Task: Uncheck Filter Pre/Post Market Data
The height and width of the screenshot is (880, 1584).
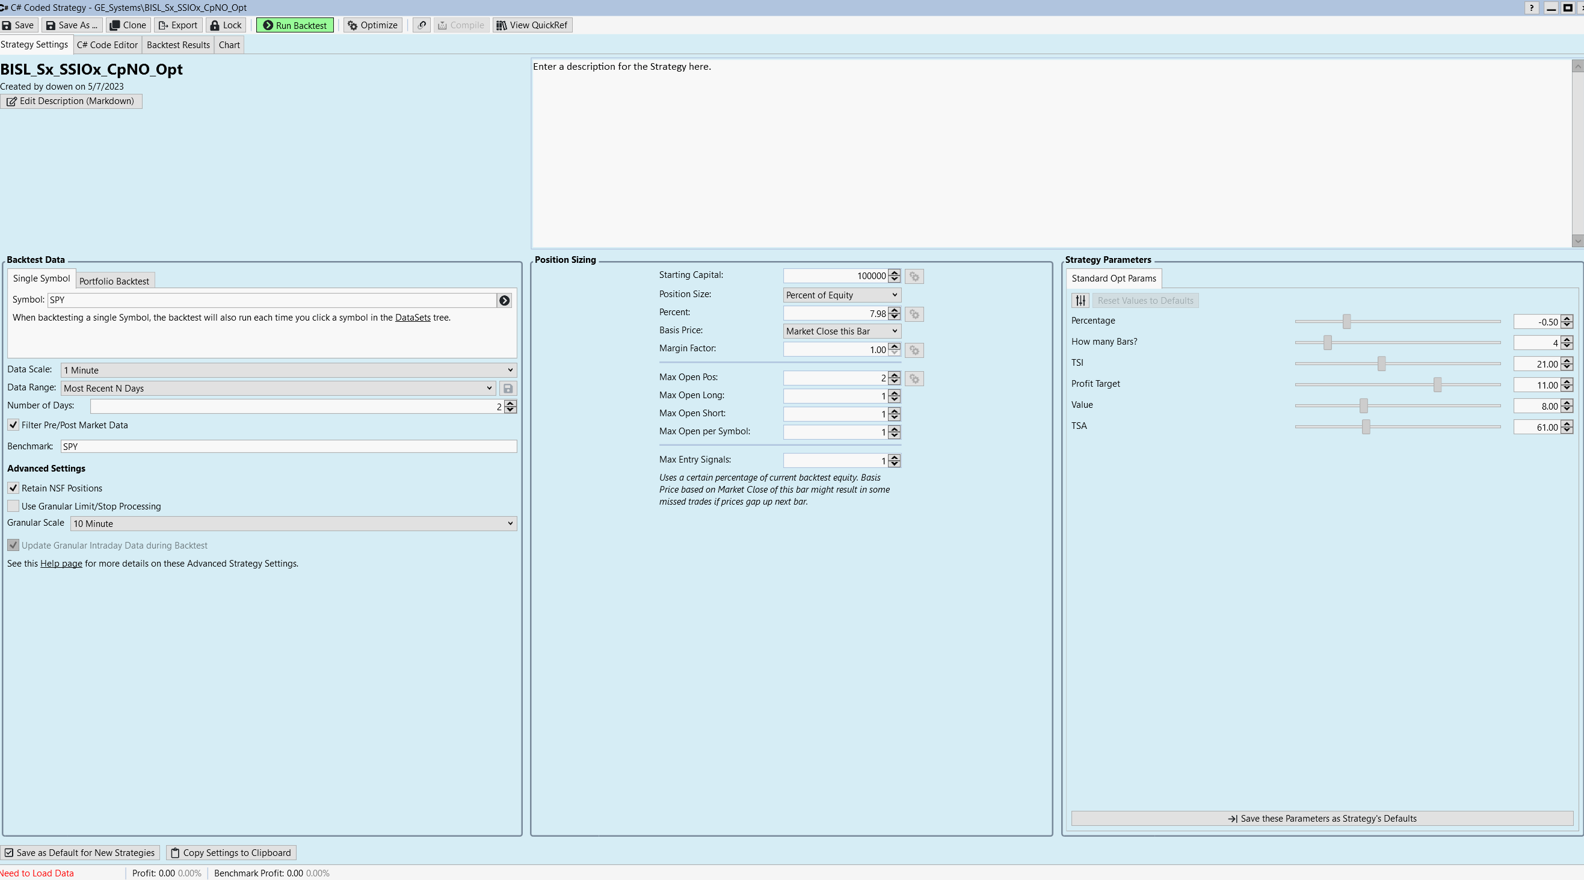Action: pos(13,425)
